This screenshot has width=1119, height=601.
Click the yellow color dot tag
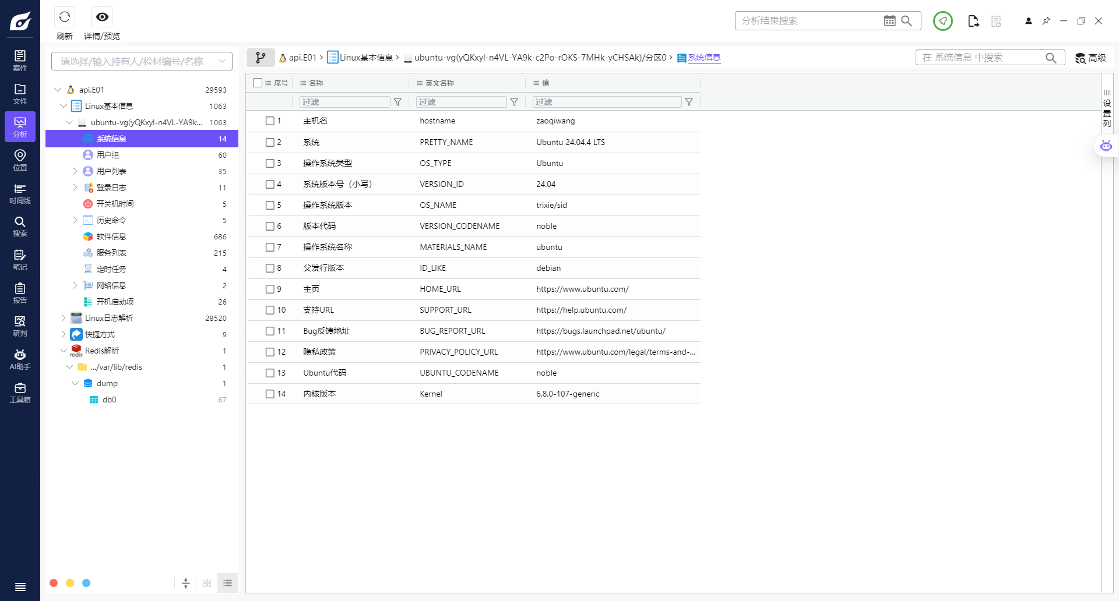[70, 583]
